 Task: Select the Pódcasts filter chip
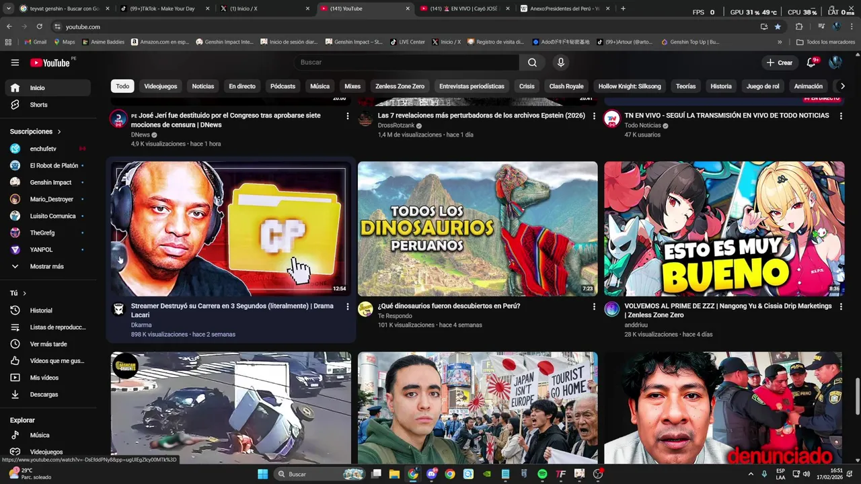coord(283,86)
